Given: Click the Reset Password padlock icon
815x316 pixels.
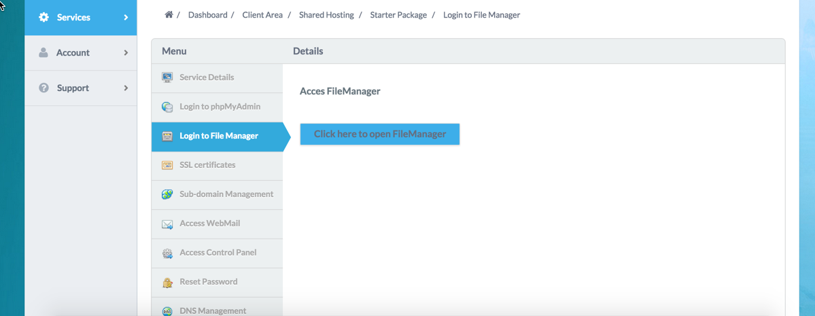Looking at the screenshot, I should tap(167, 282).
